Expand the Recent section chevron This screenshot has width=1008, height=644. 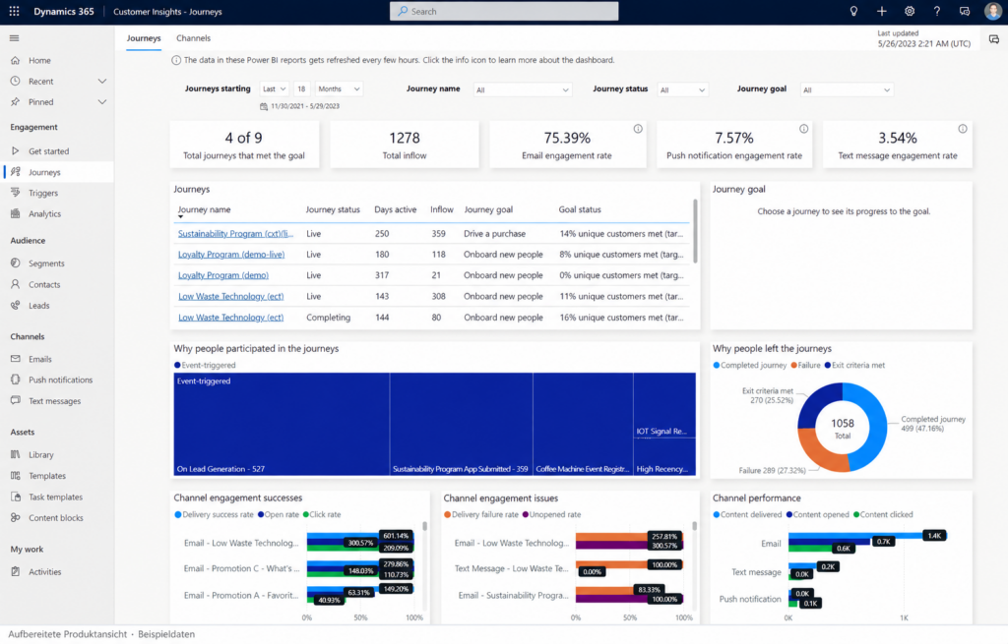coord(101,81)
